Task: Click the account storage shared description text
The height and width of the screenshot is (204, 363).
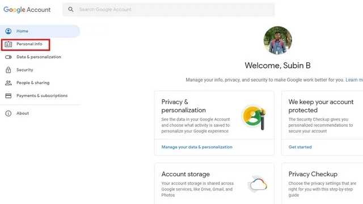Action: click(197, 189)
